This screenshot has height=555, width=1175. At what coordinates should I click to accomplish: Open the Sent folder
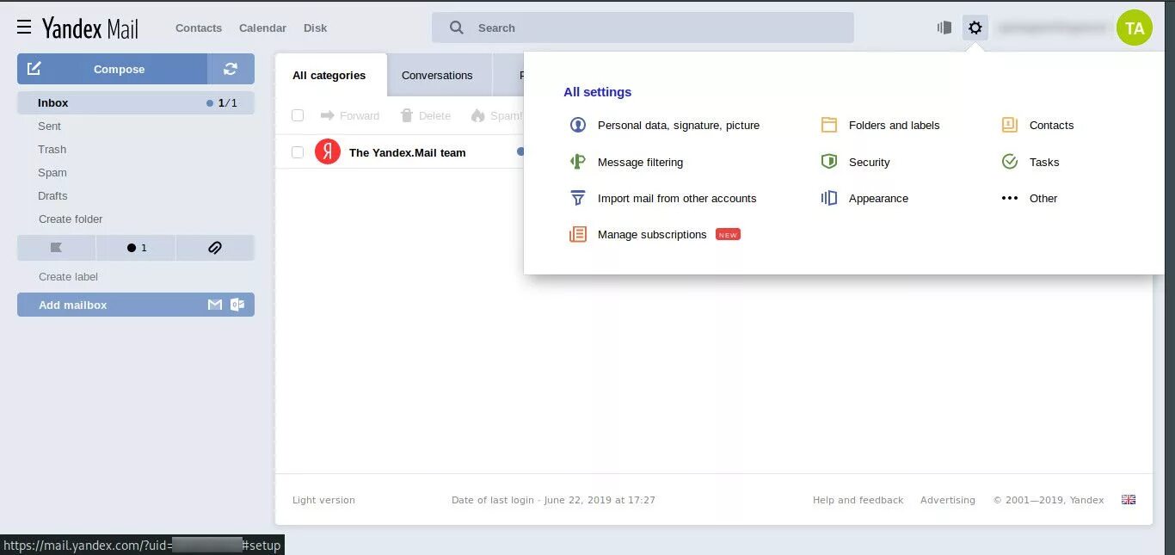[49, 126]
